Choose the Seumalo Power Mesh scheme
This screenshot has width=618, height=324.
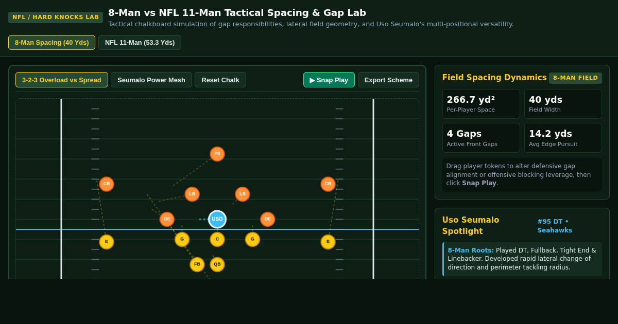click(151, 80)
